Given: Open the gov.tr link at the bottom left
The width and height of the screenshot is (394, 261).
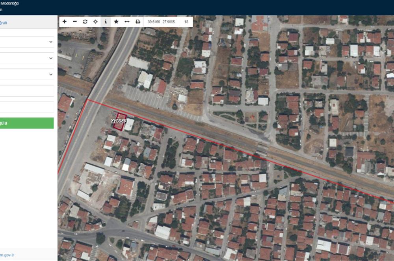Looking at the screenshot, I should tap(7, 255).
